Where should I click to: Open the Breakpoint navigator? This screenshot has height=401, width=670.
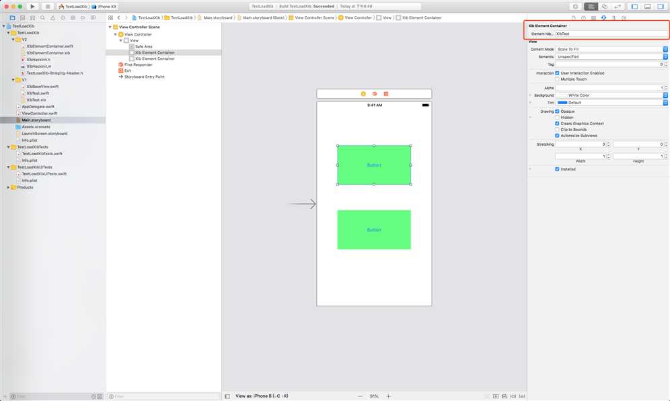(83, 18)
